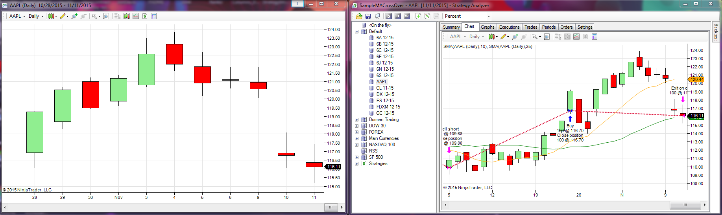
Task: Collapse the Default instrument list
Action: point(357,31)
